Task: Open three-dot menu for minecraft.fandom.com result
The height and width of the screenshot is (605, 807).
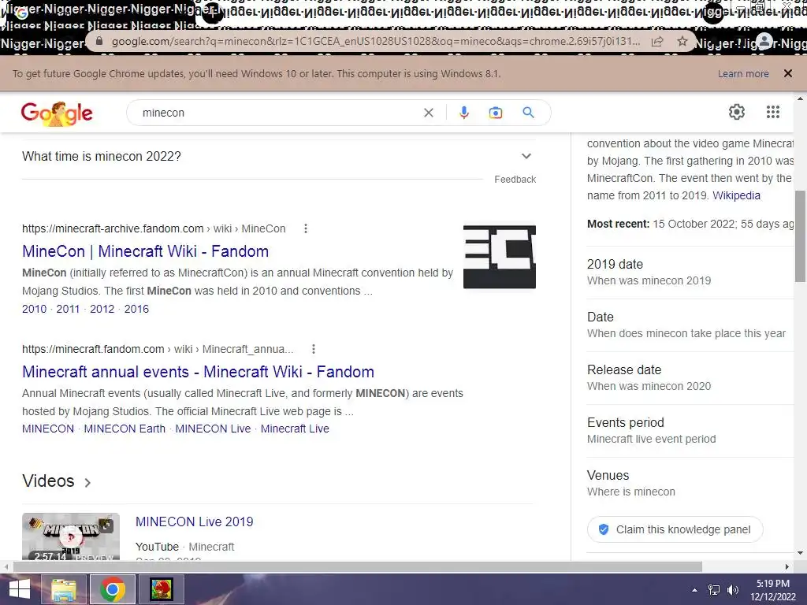Action: coord(314,349)
